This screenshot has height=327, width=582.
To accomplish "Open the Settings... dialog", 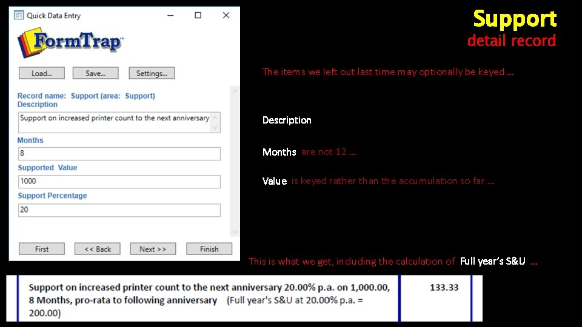I will point(152,73).
